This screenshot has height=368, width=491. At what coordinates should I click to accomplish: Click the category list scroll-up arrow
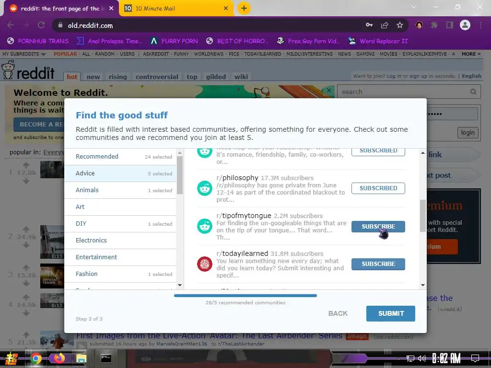click(180, 153)
